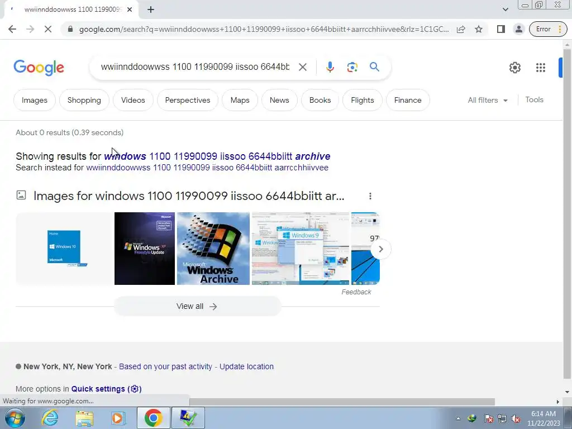Open the Windows 9 screenshot thumbnail

pyautogui.click(x=301, y=249)
